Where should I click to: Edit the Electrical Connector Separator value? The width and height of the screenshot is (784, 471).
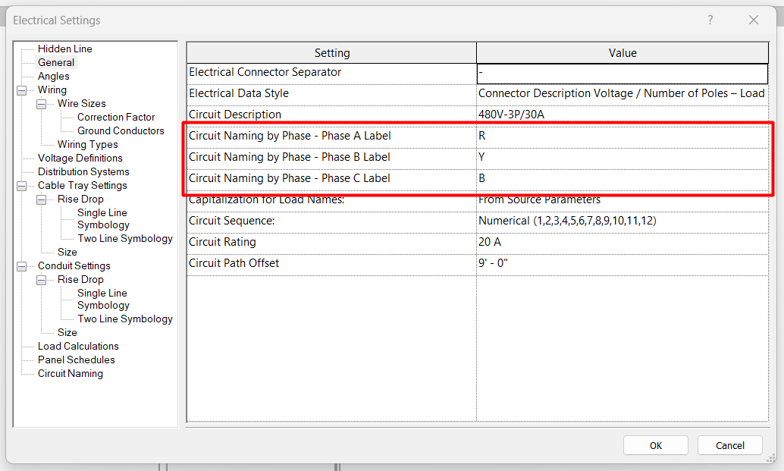click(x=622, y=73)
